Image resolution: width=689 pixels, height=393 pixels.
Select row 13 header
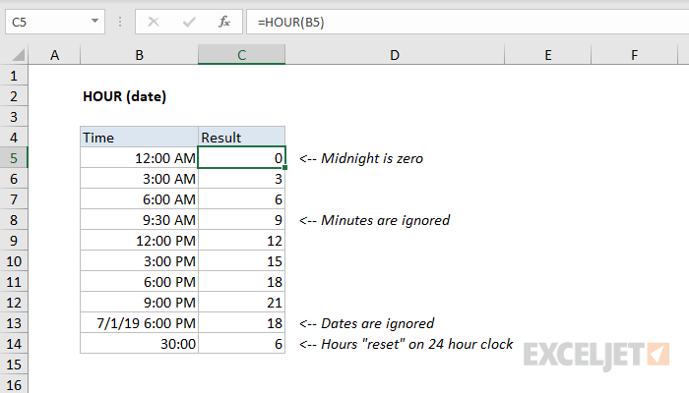tap(14, 323)
